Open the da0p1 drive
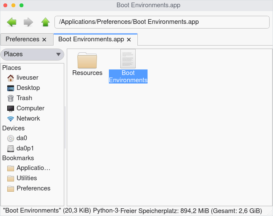Viewport: 273px width, 216px height. [25, 148]
